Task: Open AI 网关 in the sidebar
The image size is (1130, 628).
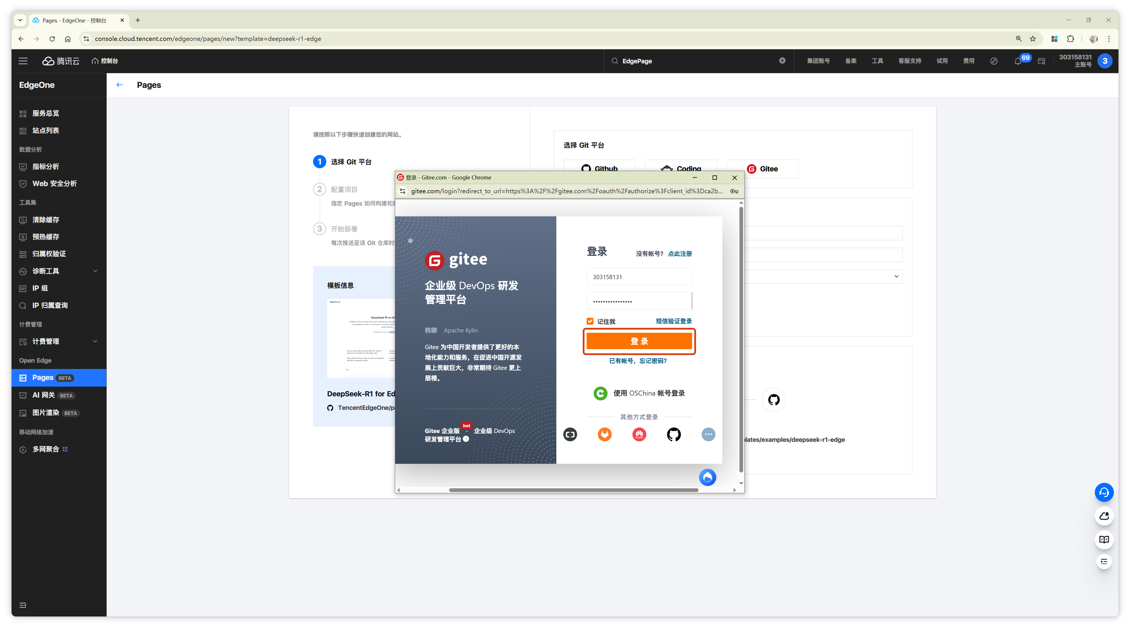Action: pyautogui.click(x=44, y=395)
